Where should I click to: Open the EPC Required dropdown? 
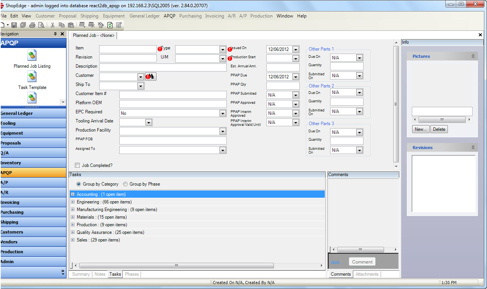pos(223,113)
